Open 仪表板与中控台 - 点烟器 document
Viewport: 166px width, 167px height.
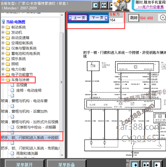[x=36, y=127]
